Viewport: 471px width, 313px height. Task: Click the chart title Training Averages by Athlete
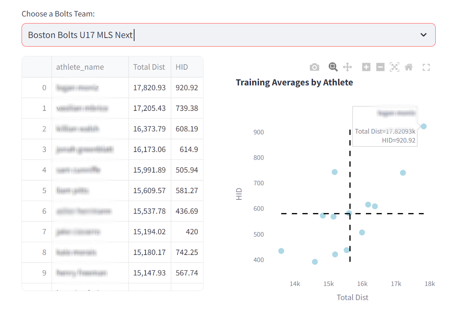294,82
